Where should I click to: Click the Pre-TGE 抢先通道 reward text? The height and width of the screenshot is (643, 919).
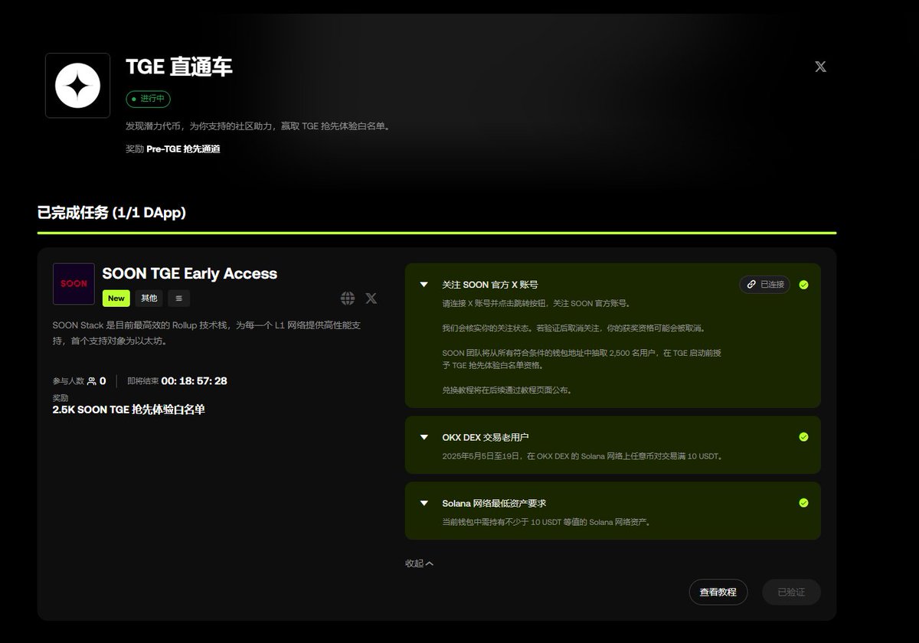184,149
